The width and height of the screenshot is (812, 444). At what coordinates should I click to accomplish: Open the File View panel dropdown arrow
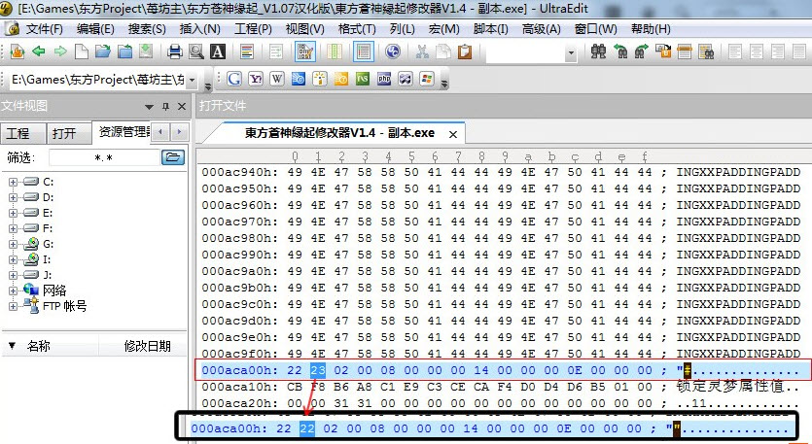[x=149, y=107]
